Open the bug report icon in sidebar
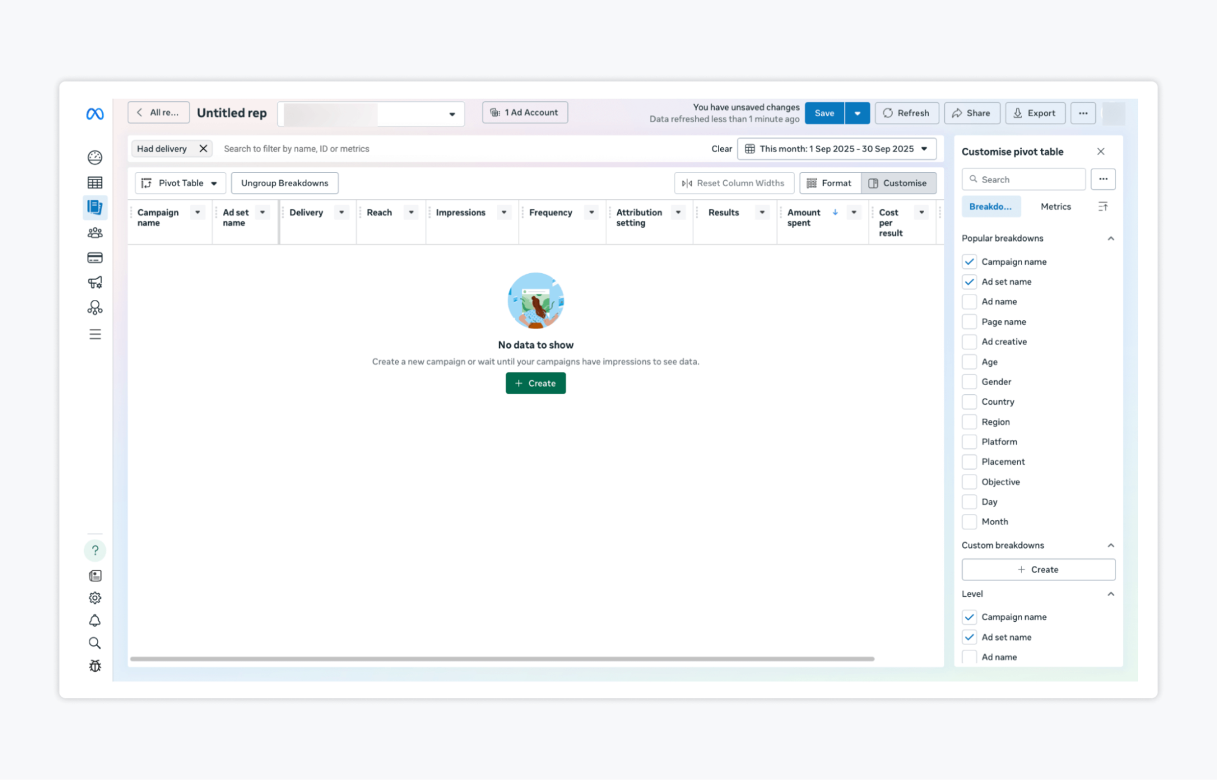This screenshot has height=780, width=1217. tap(95, 666)
